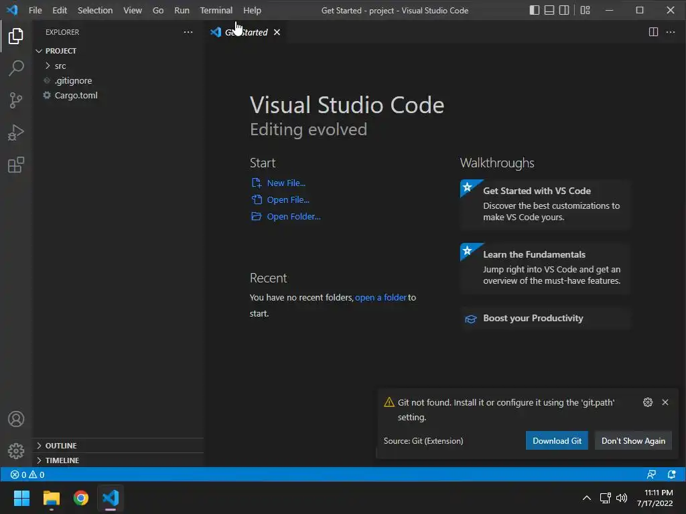The image size is (686, 514).
Task: Open the Customize Layout icon
Action: click(x=585, y=10)
